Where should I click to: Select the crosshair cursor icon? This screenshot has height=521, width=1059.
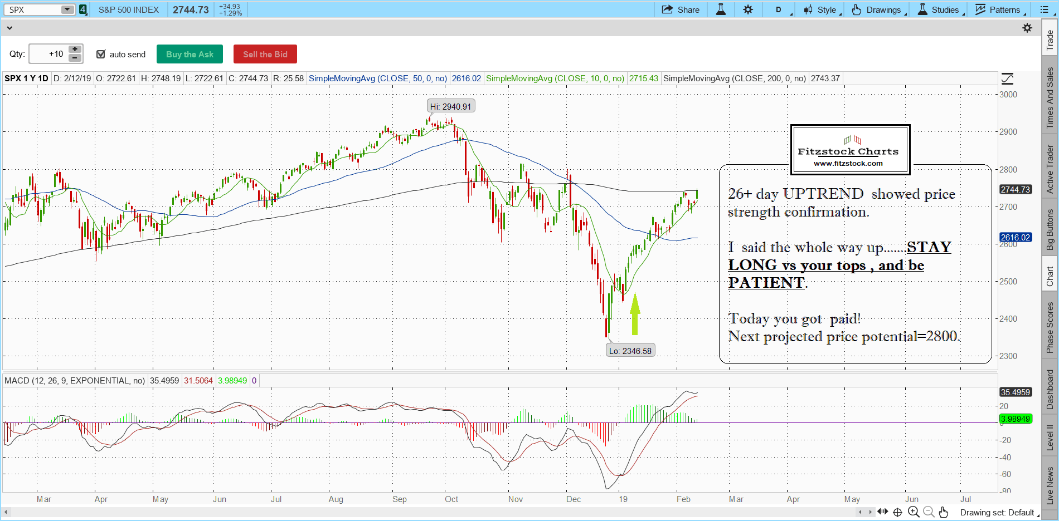[897, 512]
